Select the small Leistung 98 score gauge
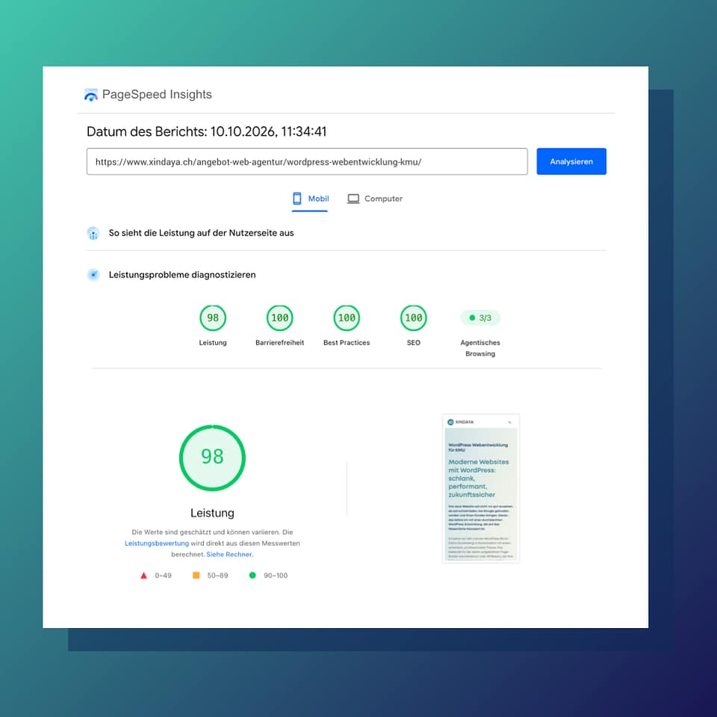This screenshot has width=717, height=717. 213,318
